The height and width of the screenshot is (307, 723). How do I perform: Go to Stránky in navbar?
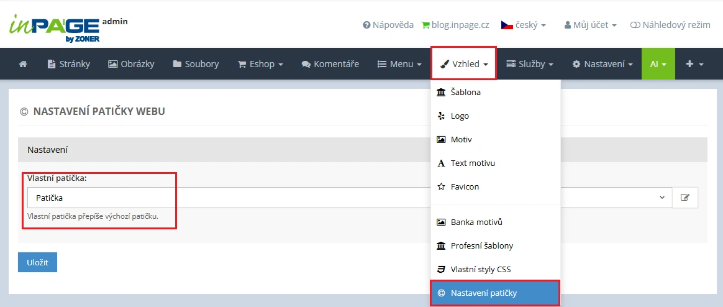coord(69,64)
